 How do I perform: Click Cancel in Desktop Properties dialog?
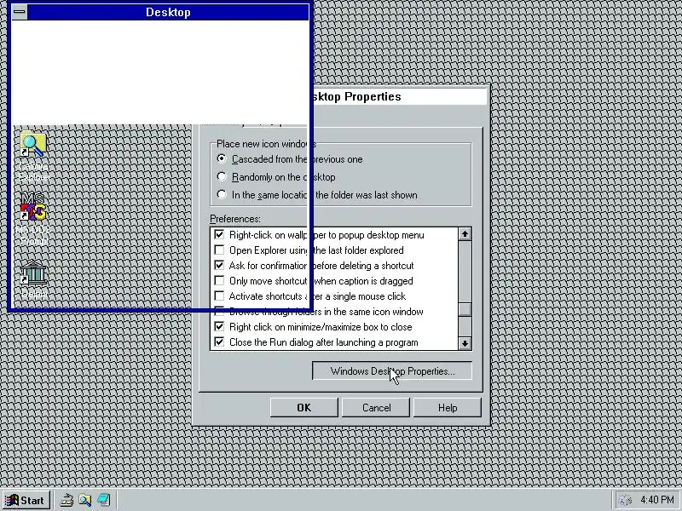coord(376,408)
